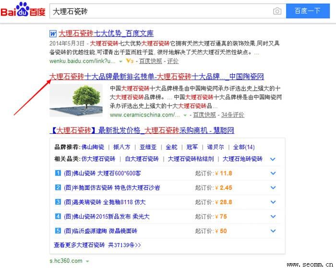
Task: Open green dropdown arrow beside ceramicschina.com URL
Action: (x=185, y=116)
